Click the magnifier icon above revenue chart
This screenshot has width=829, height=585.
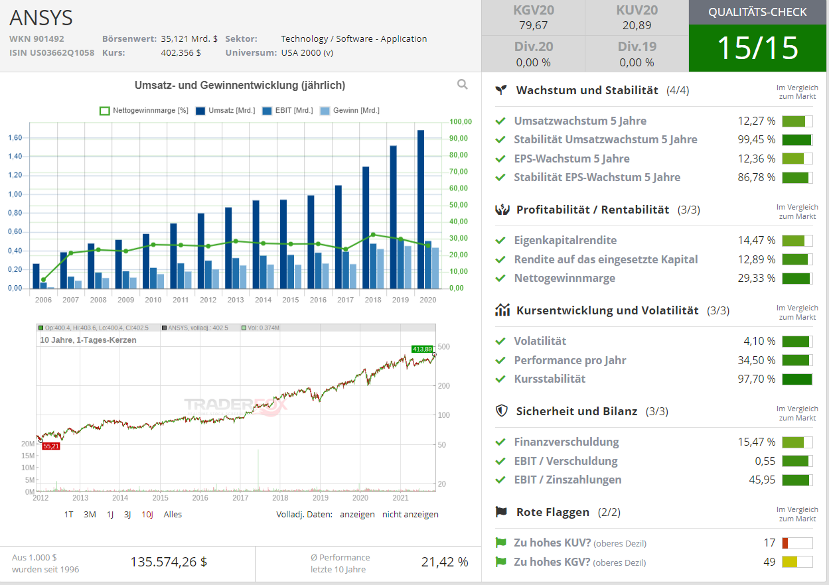(463, 84)
